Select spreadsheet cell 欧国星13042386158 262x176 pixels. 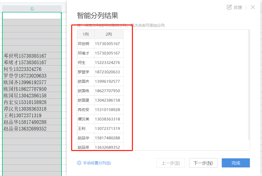click(x=32, y=95)
